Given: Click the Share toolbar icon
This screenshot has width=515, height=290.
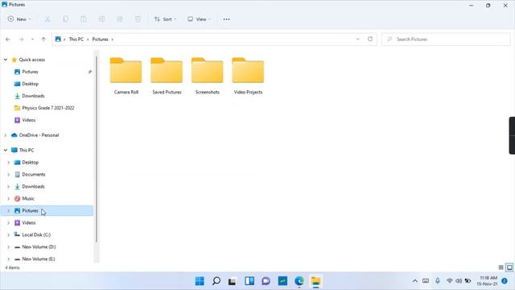Looking at the screenshot, I should click(x=120, y=19).
